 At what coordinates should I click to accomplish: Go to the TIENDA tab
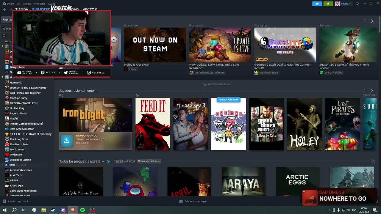point(22,10)
